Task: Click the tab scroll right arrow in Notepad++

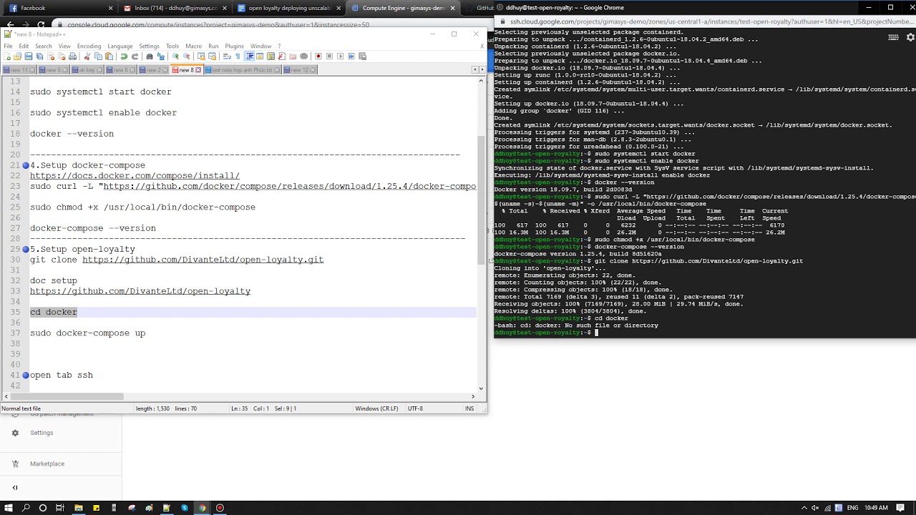Action: click(x=482, y=69)
